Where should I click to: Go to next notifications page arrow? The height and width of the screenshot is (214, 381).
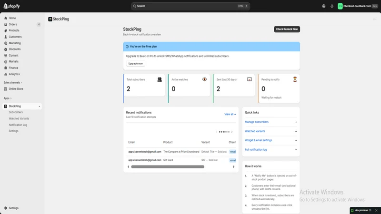click(x=232, y=132)
